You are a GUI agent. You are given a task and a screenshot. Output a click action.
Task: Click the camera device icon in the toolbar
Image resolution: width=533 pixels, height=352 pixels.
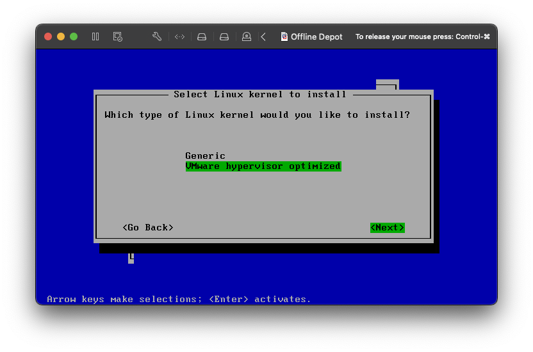pos(247,36)
